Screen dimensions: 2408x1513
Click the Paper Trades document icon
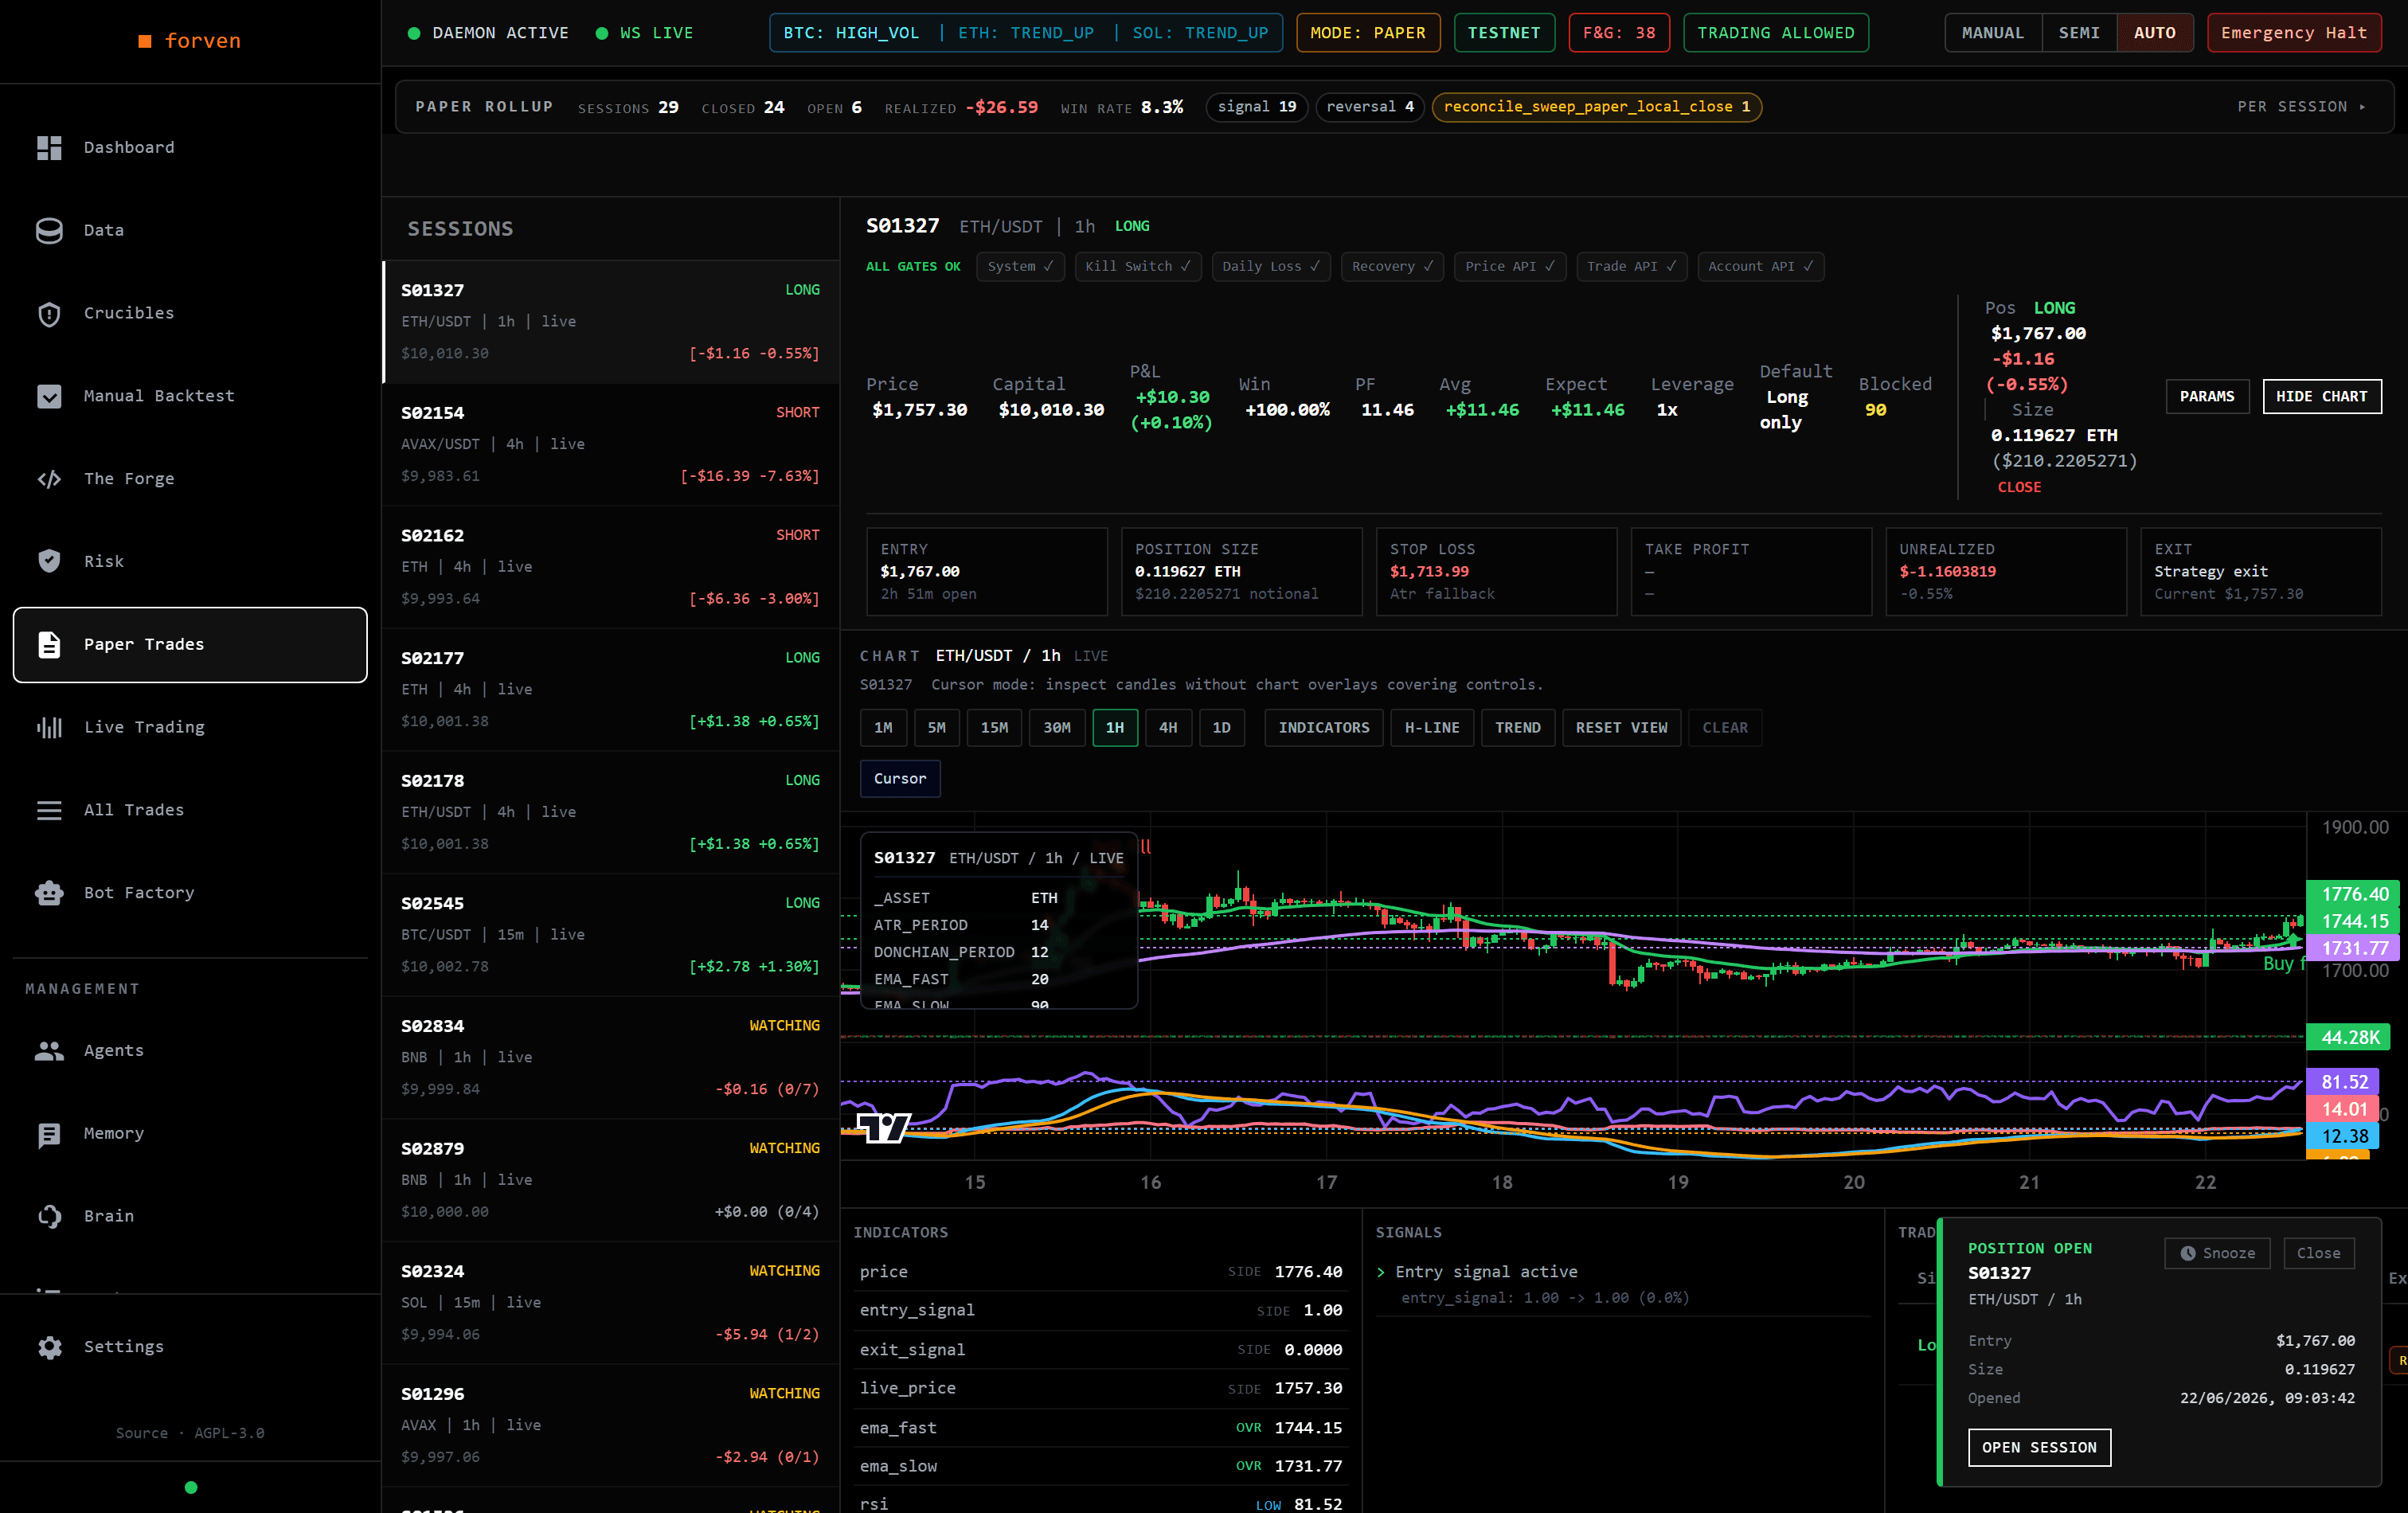(x=49, y=644)
